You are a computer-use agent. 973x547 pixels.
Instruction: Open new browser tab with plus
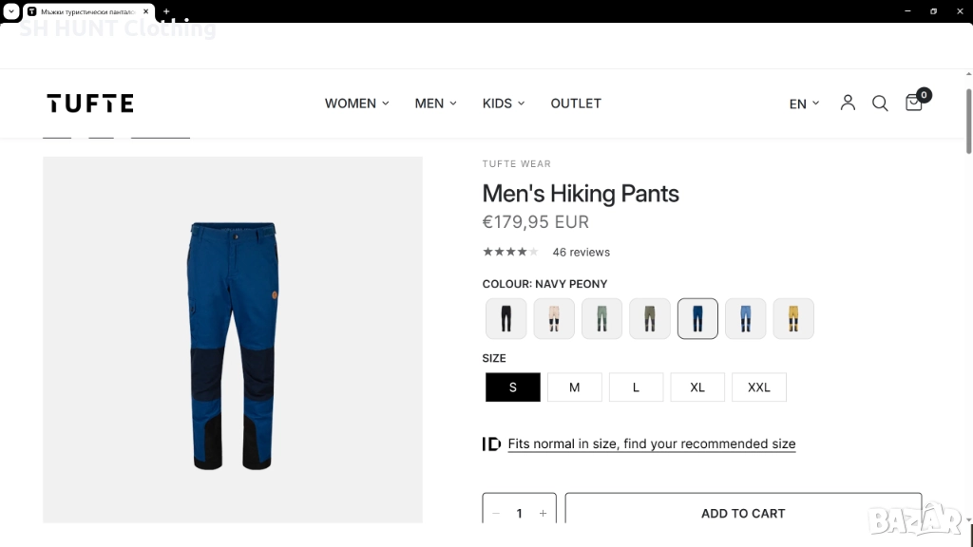pos(166,11)
